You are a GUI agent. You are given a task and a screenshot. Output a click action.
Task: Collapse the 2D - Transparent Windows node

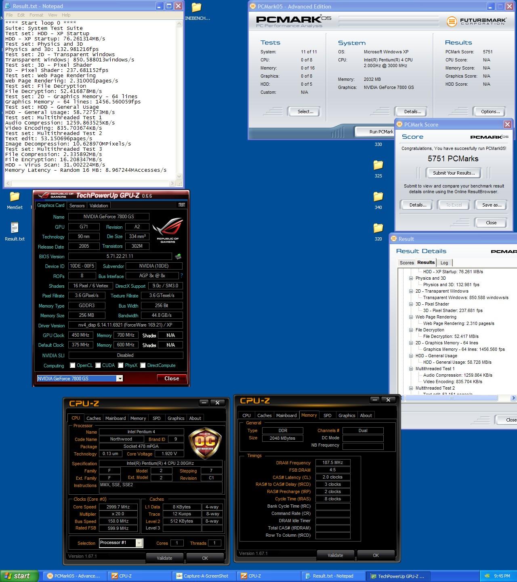click(x=411, y=291)
